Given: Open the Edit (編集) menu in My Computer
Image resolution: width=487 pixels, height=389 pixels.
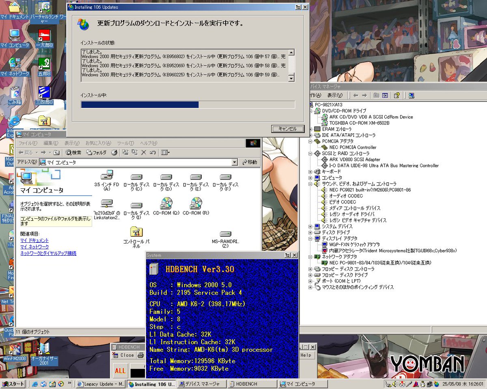Looking at the screenshot, I should pyautogui.click(x=51, y=143).
